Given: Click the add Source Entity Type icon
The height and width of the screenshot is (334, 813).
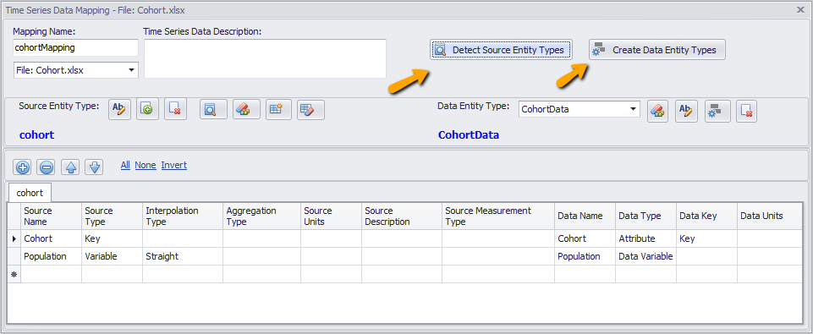Looking at the screenshot, I should (148, 109).
